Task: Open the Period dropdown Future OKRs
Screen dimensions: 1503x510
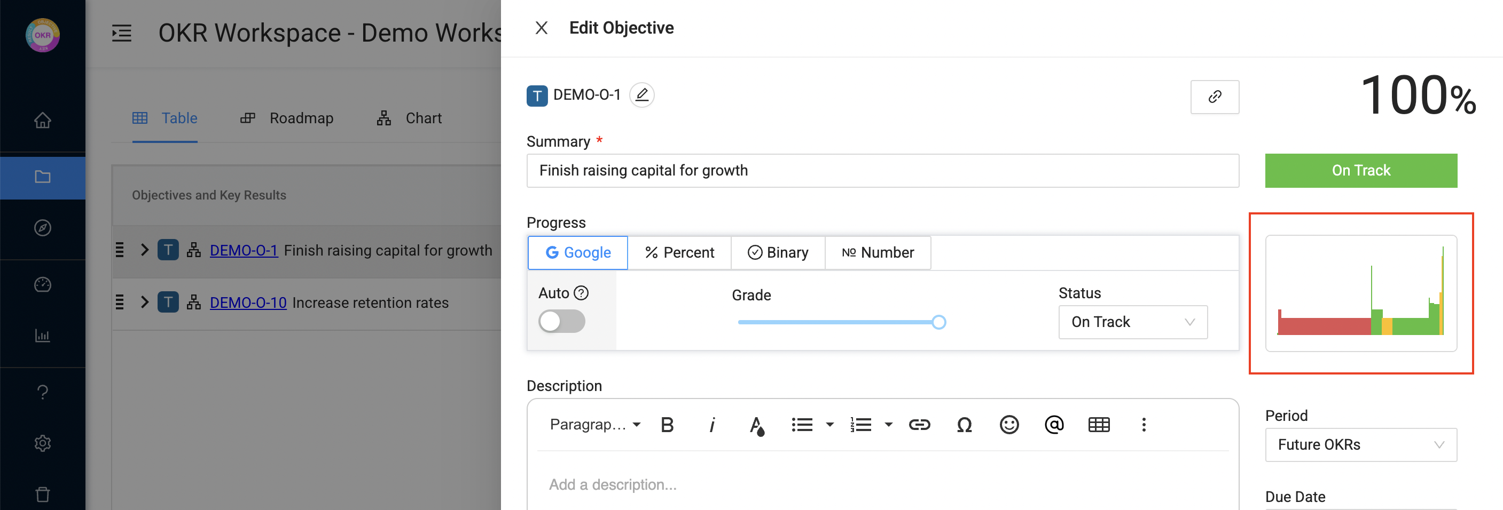Action: (x=1360, y=445)
